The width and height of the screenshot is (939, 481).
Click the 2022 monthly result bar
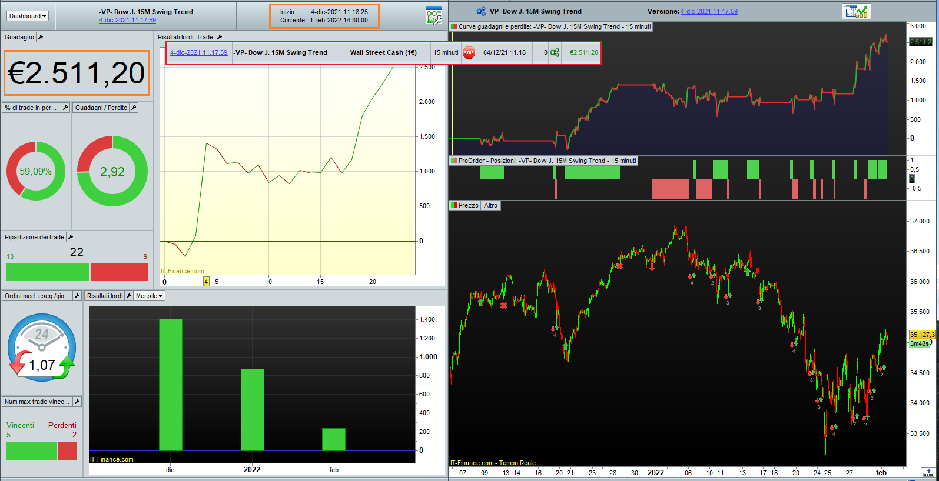(253, 410)
